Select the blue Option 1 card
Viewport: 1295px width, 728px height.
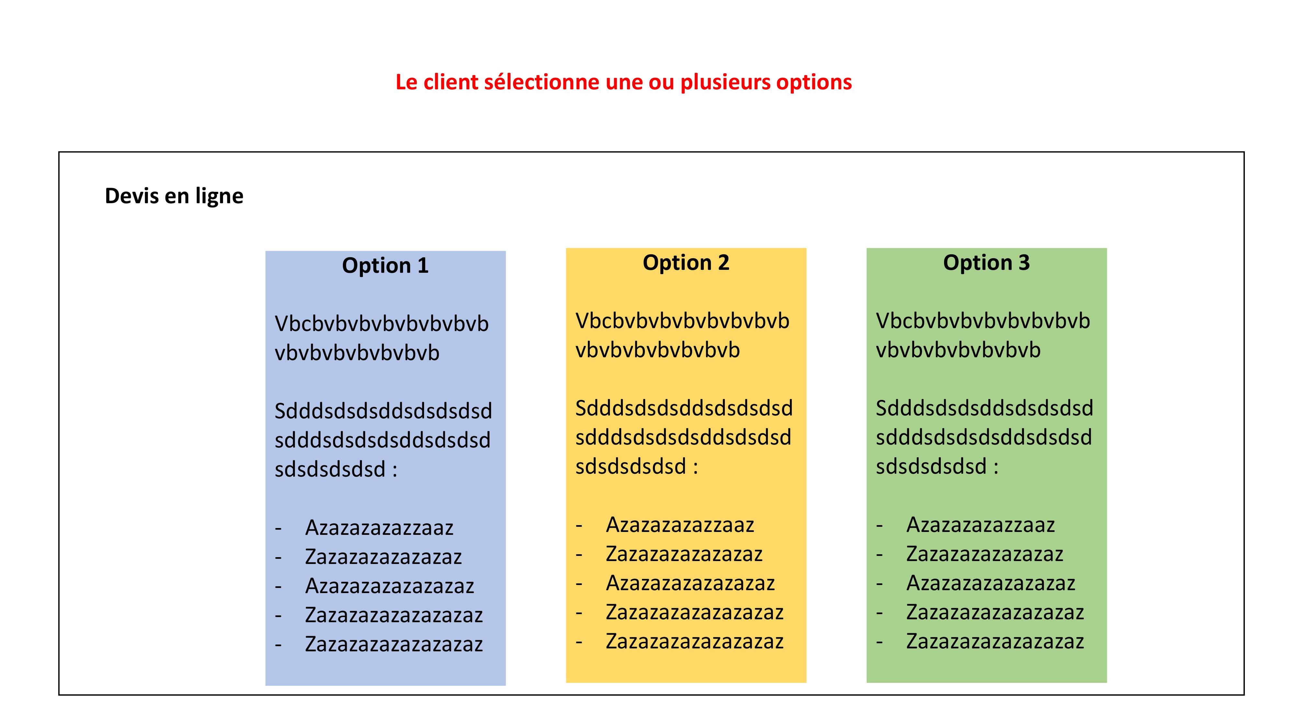(x=385, y=468)
